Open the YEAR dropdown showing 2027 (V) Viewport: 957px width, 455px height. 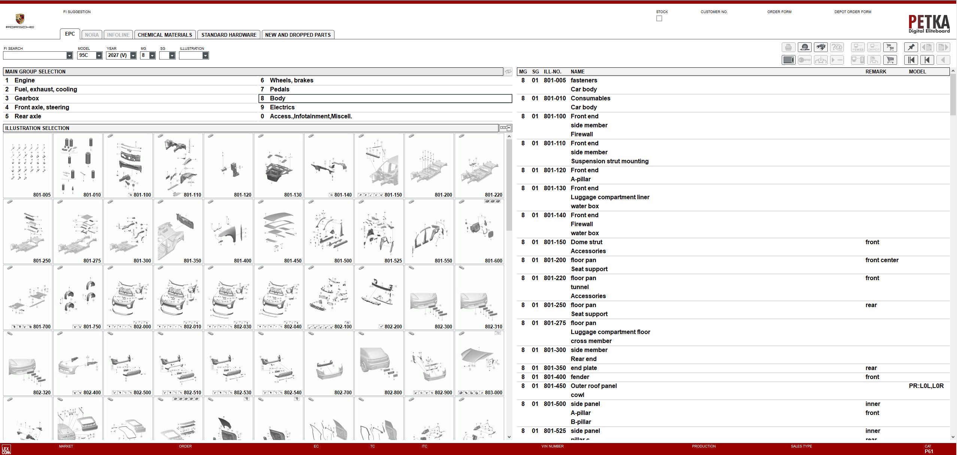click(133, 55)
